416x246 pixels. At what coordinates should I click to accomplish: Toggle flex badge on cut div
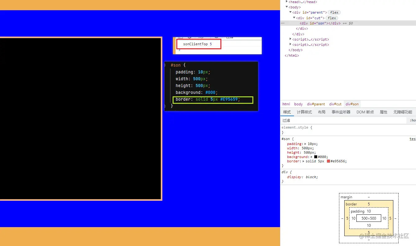point(332,18)
